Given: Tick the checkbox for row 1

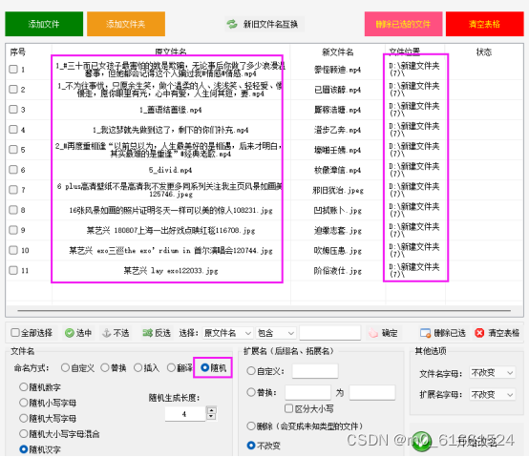Looking at the screenshot, I should (x=13, y=69).
